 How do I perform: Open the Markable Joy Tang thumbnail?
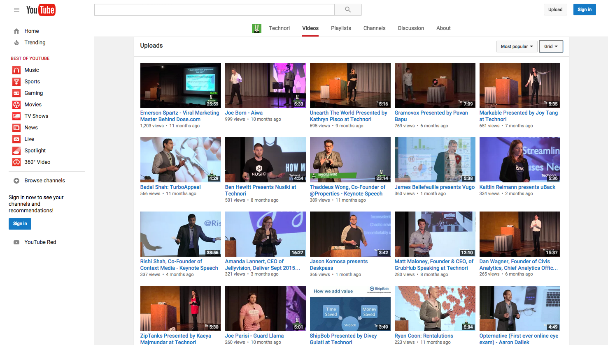[x=520, y=85]
